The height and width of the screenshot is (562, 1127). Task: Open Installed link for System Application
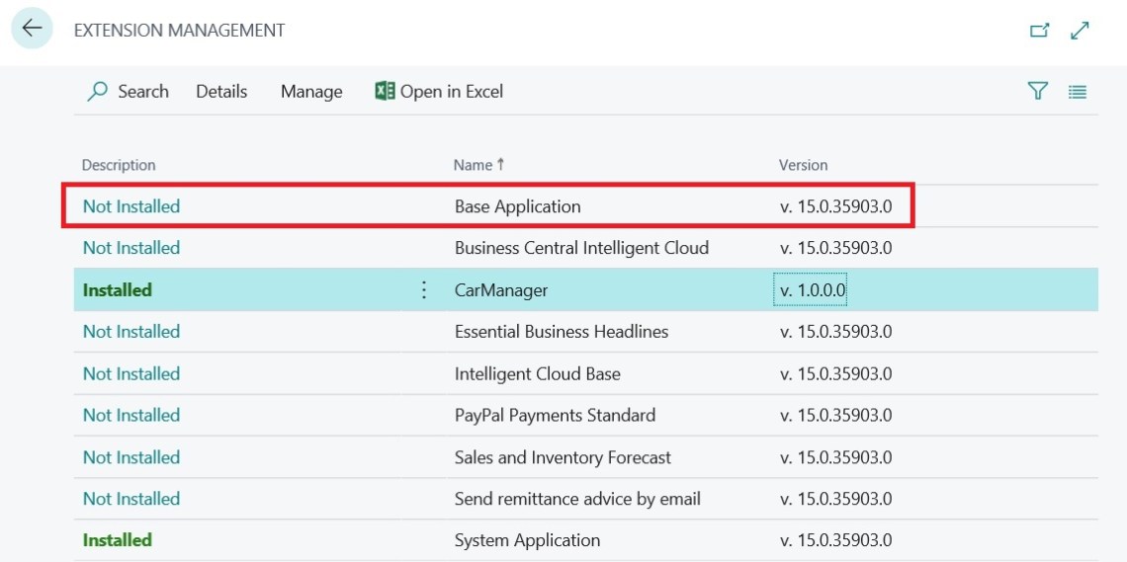click(118, 539)
